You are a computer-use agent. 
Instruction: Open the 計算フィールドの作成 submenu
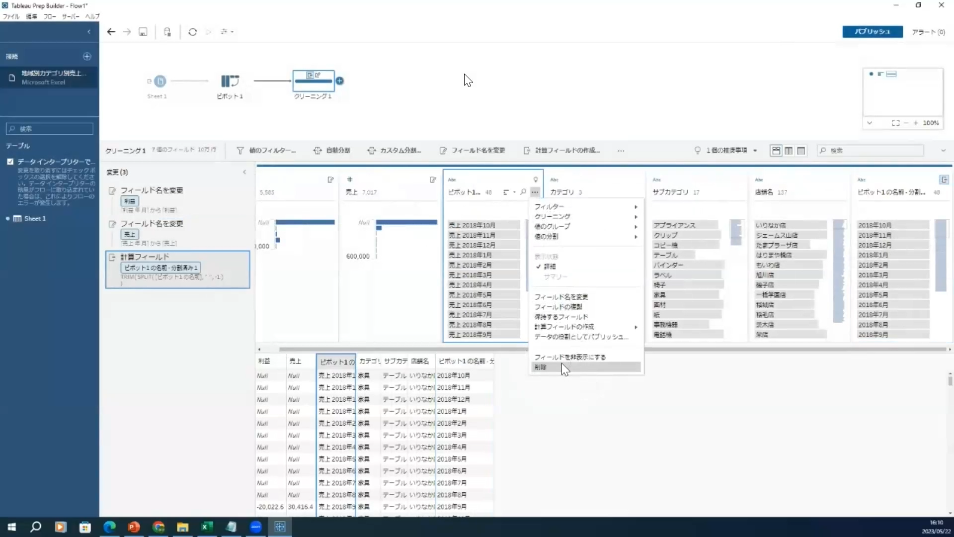586,327
